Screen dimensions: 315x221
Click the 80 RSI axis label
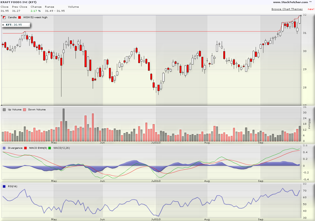point(304,184)
